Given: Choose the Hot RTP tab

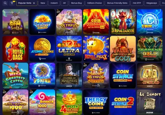Looking at the screenshot, I should pyautogui.click(x=137, y=3).
